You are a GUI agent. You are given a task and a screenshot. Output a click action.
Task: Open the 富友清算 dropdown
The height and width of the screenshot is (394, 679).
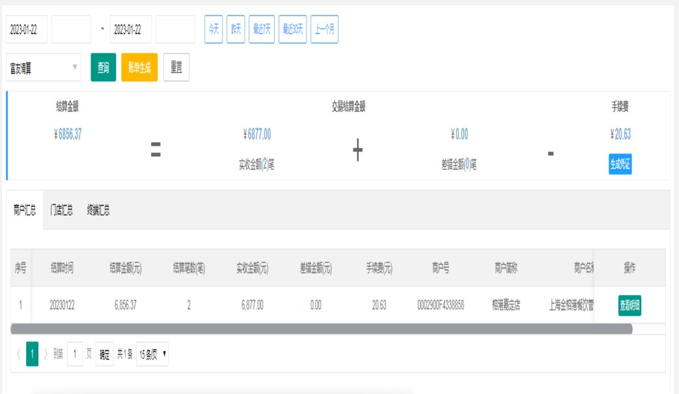(44, 67)
